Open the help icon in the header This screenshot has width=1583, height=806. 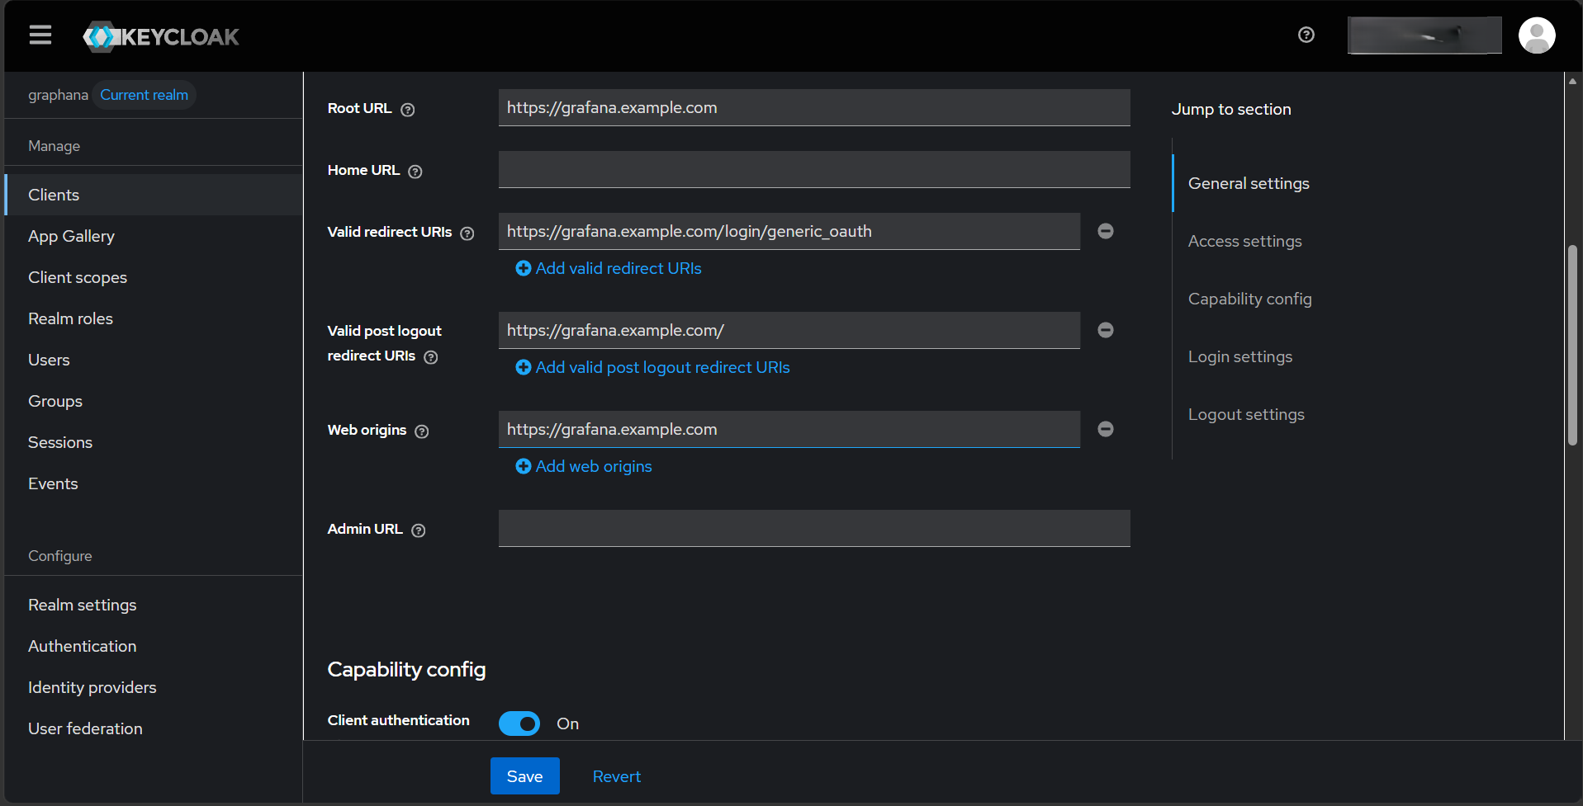1306,35
